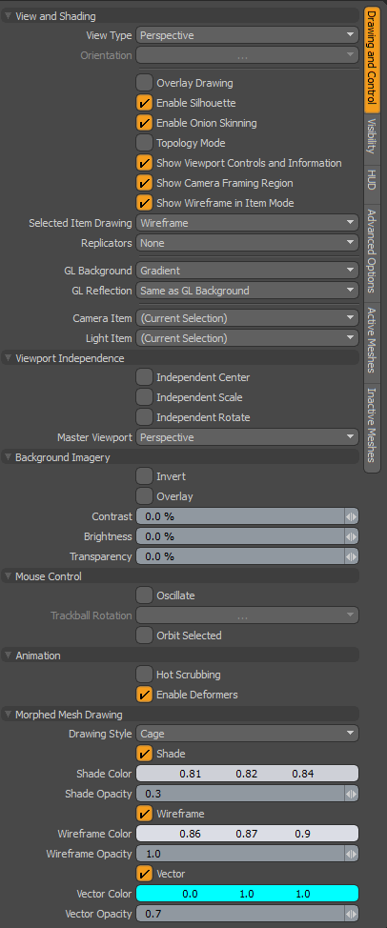Click the cyan Vector Color swatch

pyautogui.click(x=247, y=894)
